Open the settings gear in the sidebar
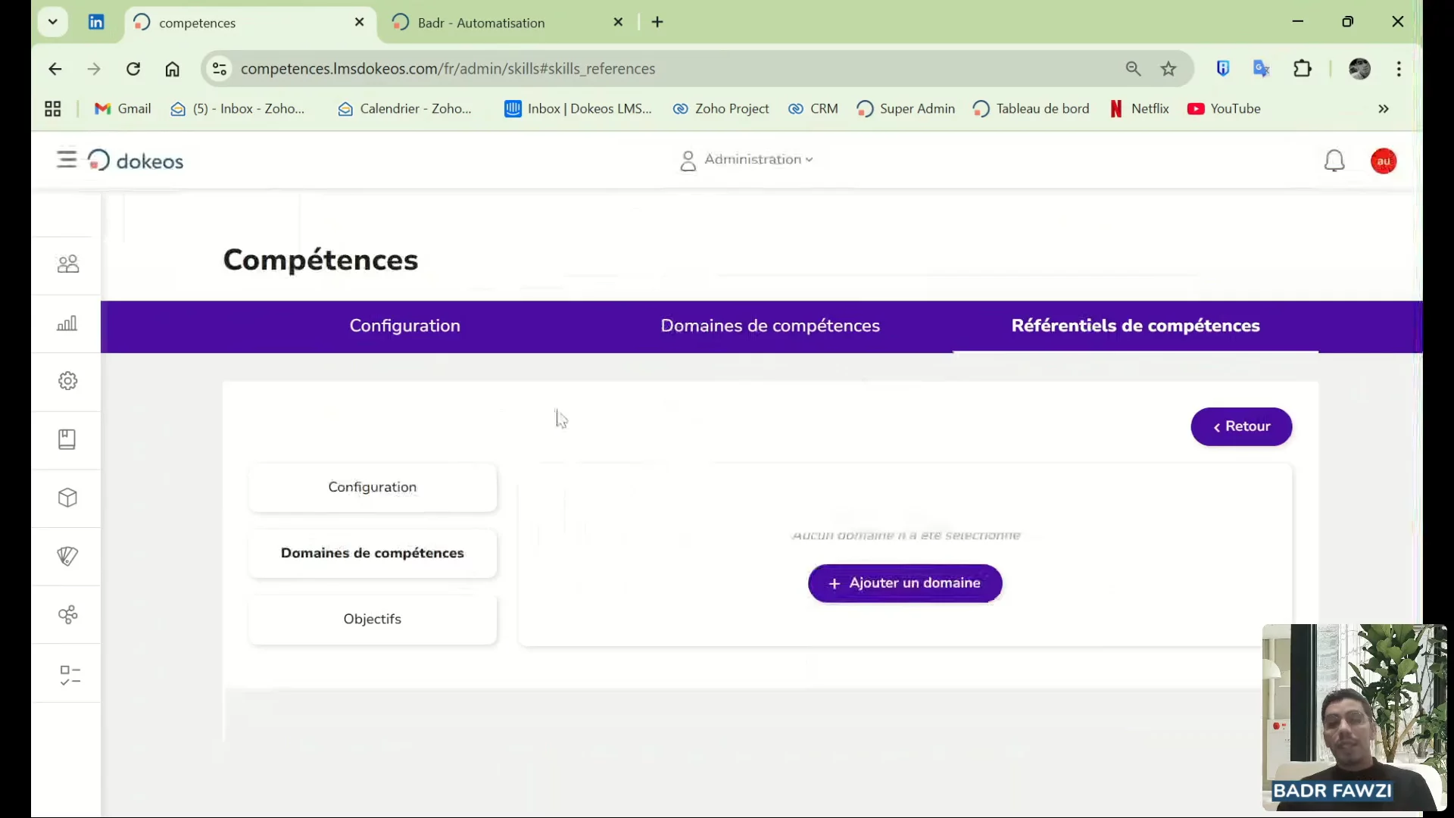This screenshot has width=1454, height=818. (67, 381)
